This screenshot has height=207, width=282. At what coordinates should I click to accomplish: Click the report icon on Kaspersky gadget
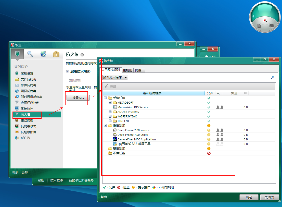pos(259,26)
